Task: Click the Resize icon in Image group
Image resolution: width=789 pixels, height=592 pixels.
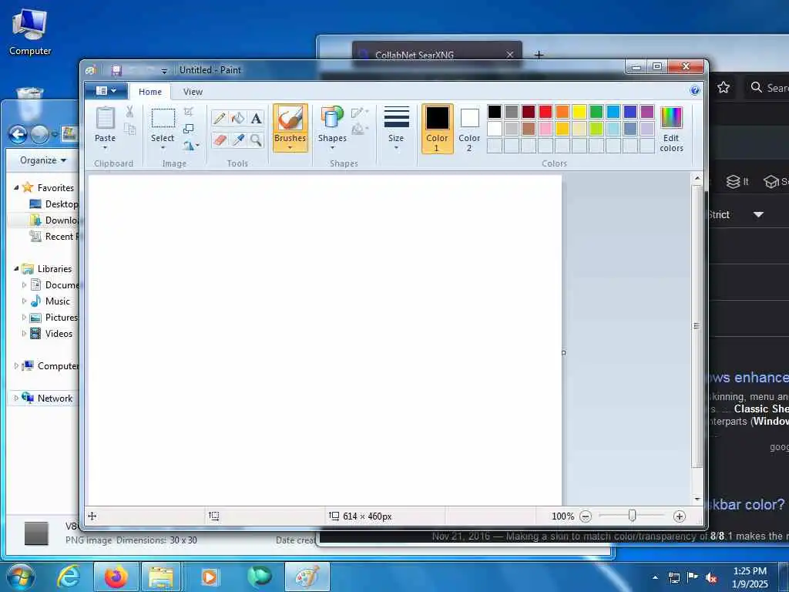Action: [x=189, y=129]
